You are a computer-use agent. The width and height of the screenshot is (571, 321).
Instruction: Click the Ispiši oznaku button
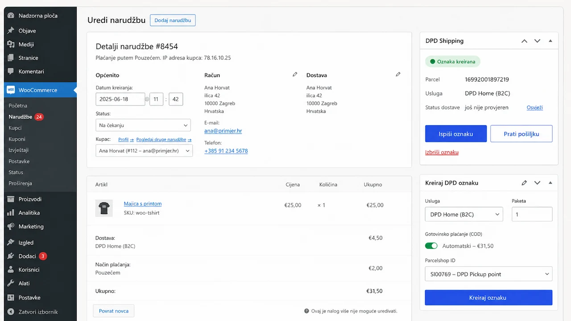pos(456,134)
